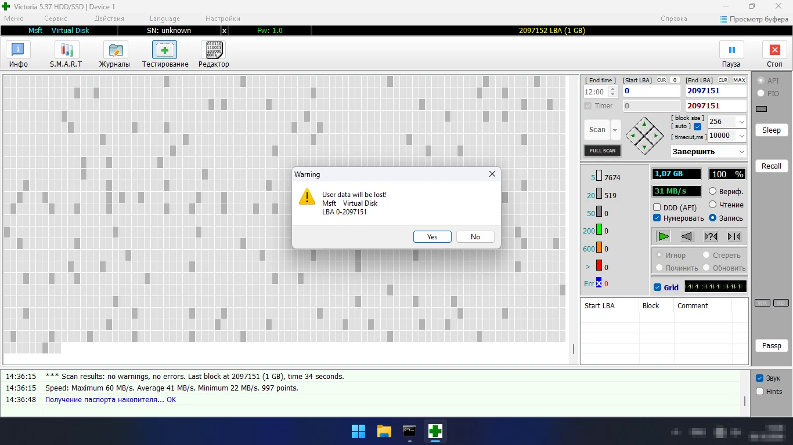The image size is (793, 445).
Task: Toggle the Звук sound checkbox
Action: (x=759, y=378)
